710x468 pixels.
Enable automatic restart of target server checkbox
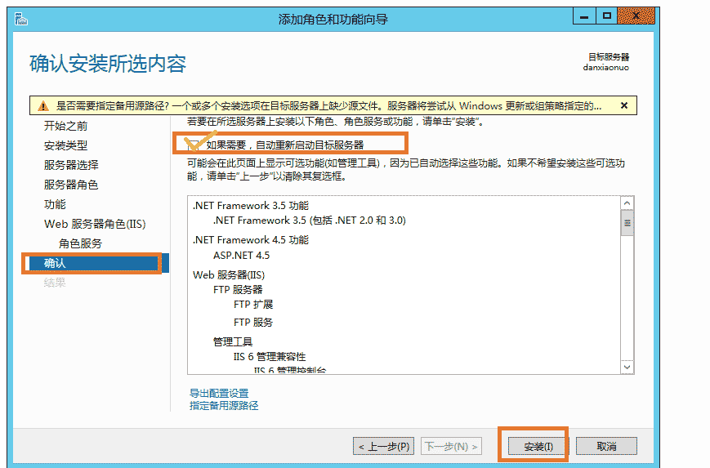(194, 145)
